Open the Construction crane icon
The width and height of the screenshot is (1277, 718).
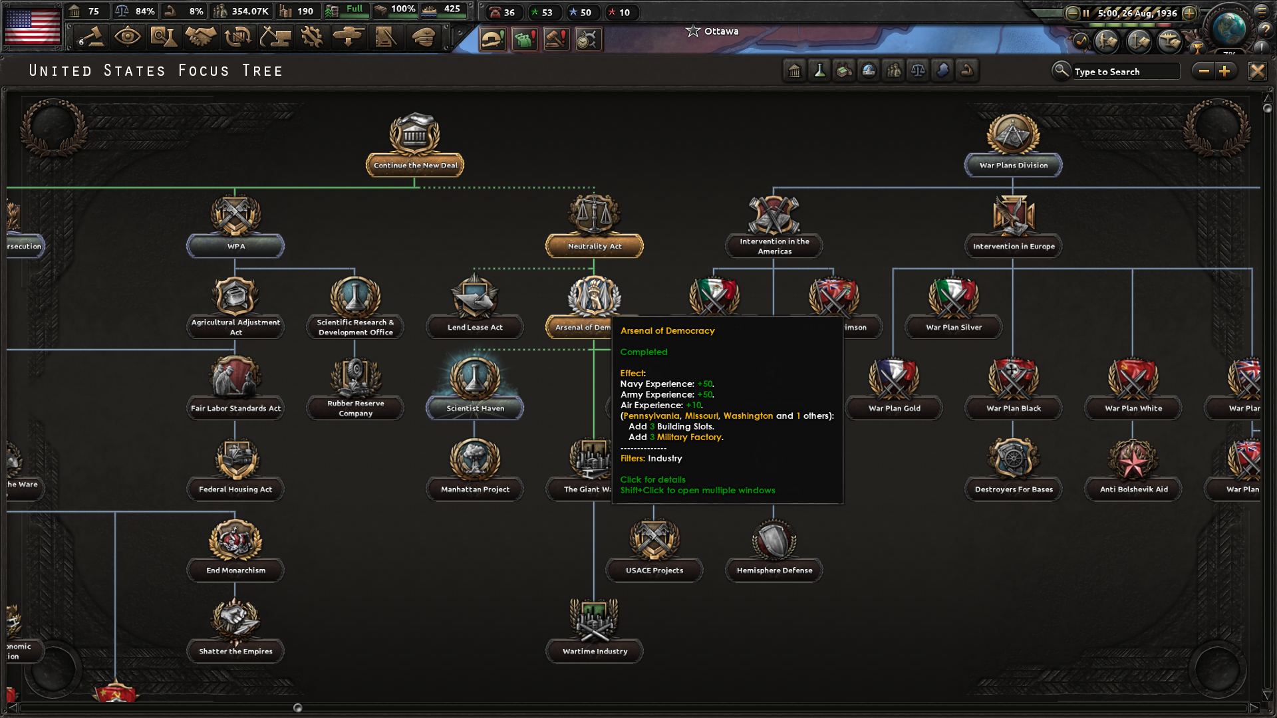point(275,37)
